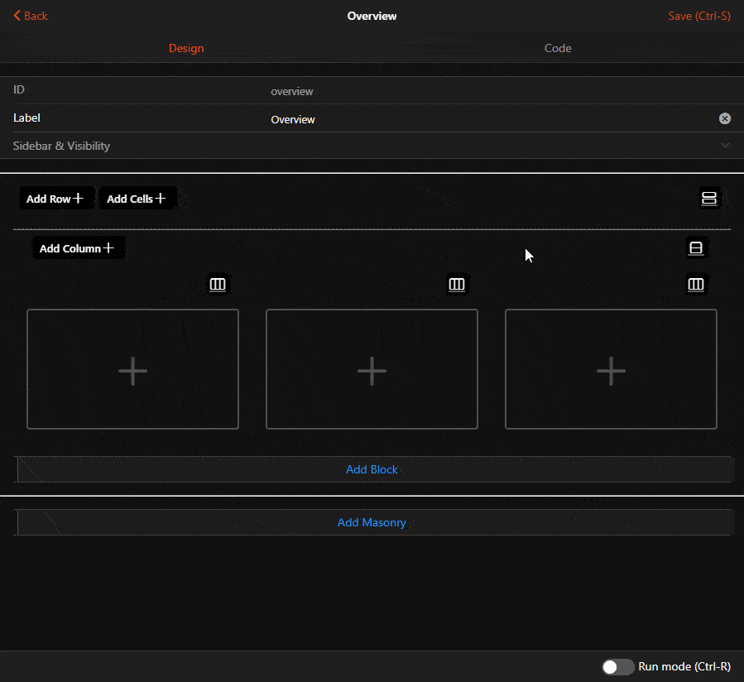Click the Add Block link
Viewport: 744px width, 682px height.
372,469
